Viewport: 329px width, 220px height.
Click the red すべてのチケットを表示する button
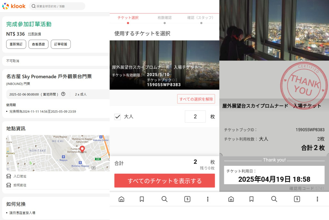click(164, 181)
